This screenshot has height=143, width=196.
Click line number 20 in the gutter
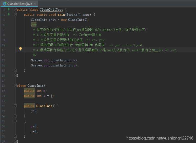click(3, 96)
